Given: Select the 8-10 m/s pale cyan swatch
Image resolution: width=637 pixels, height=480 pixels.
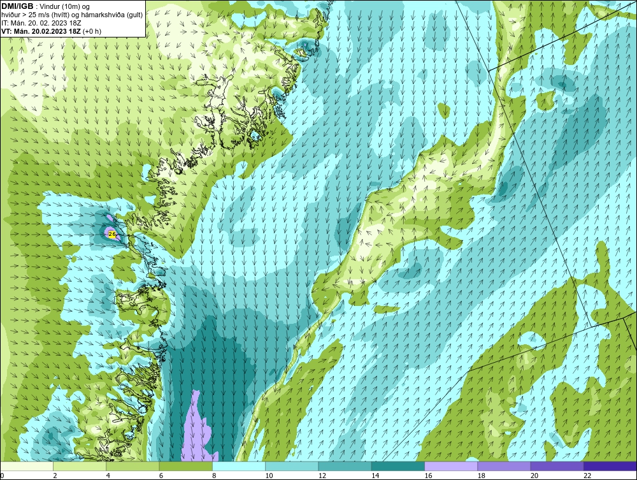Looking at the screenshot, I should pos(239,466).
